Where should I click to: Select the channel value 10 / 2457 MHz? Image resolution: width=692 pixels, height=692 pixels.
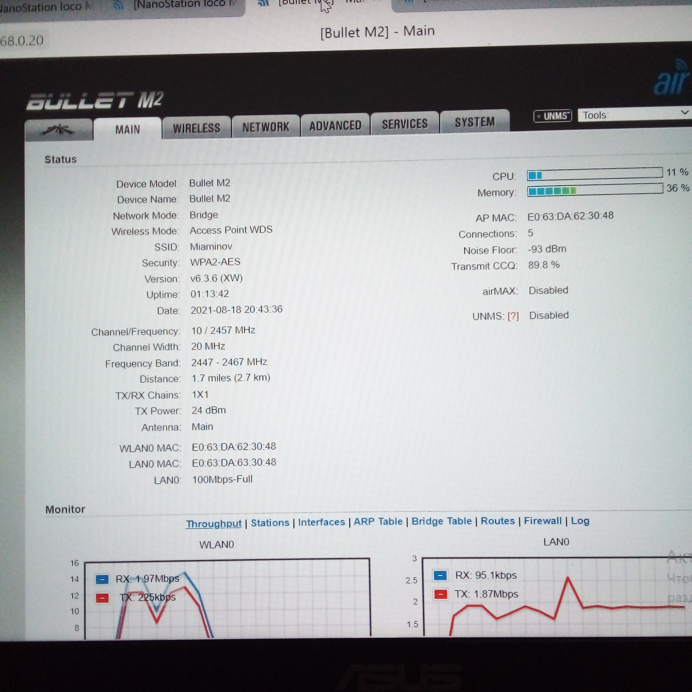tap(223, 330)
